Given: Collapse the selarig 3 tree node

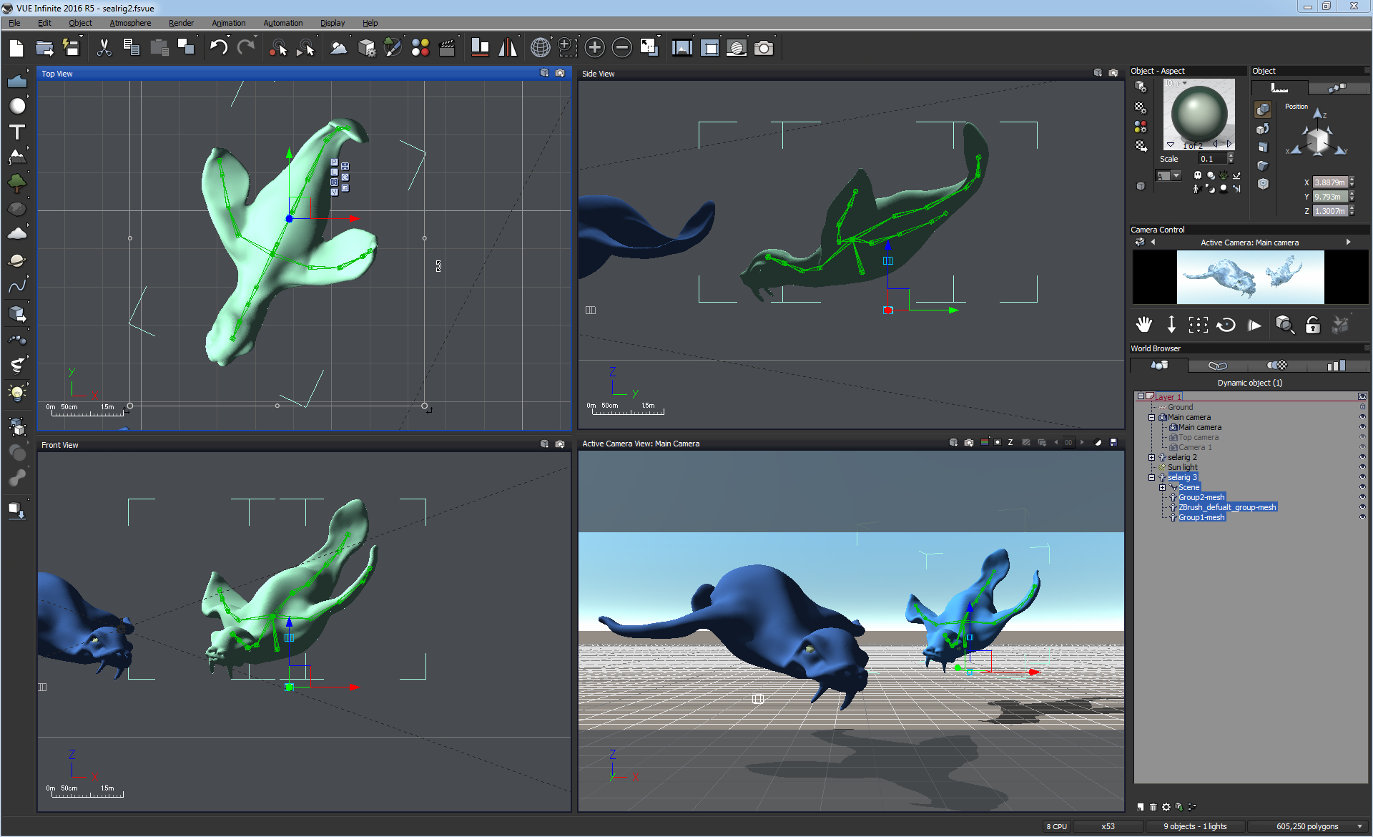Looking at the screenshot, I should coord(1151,477).
